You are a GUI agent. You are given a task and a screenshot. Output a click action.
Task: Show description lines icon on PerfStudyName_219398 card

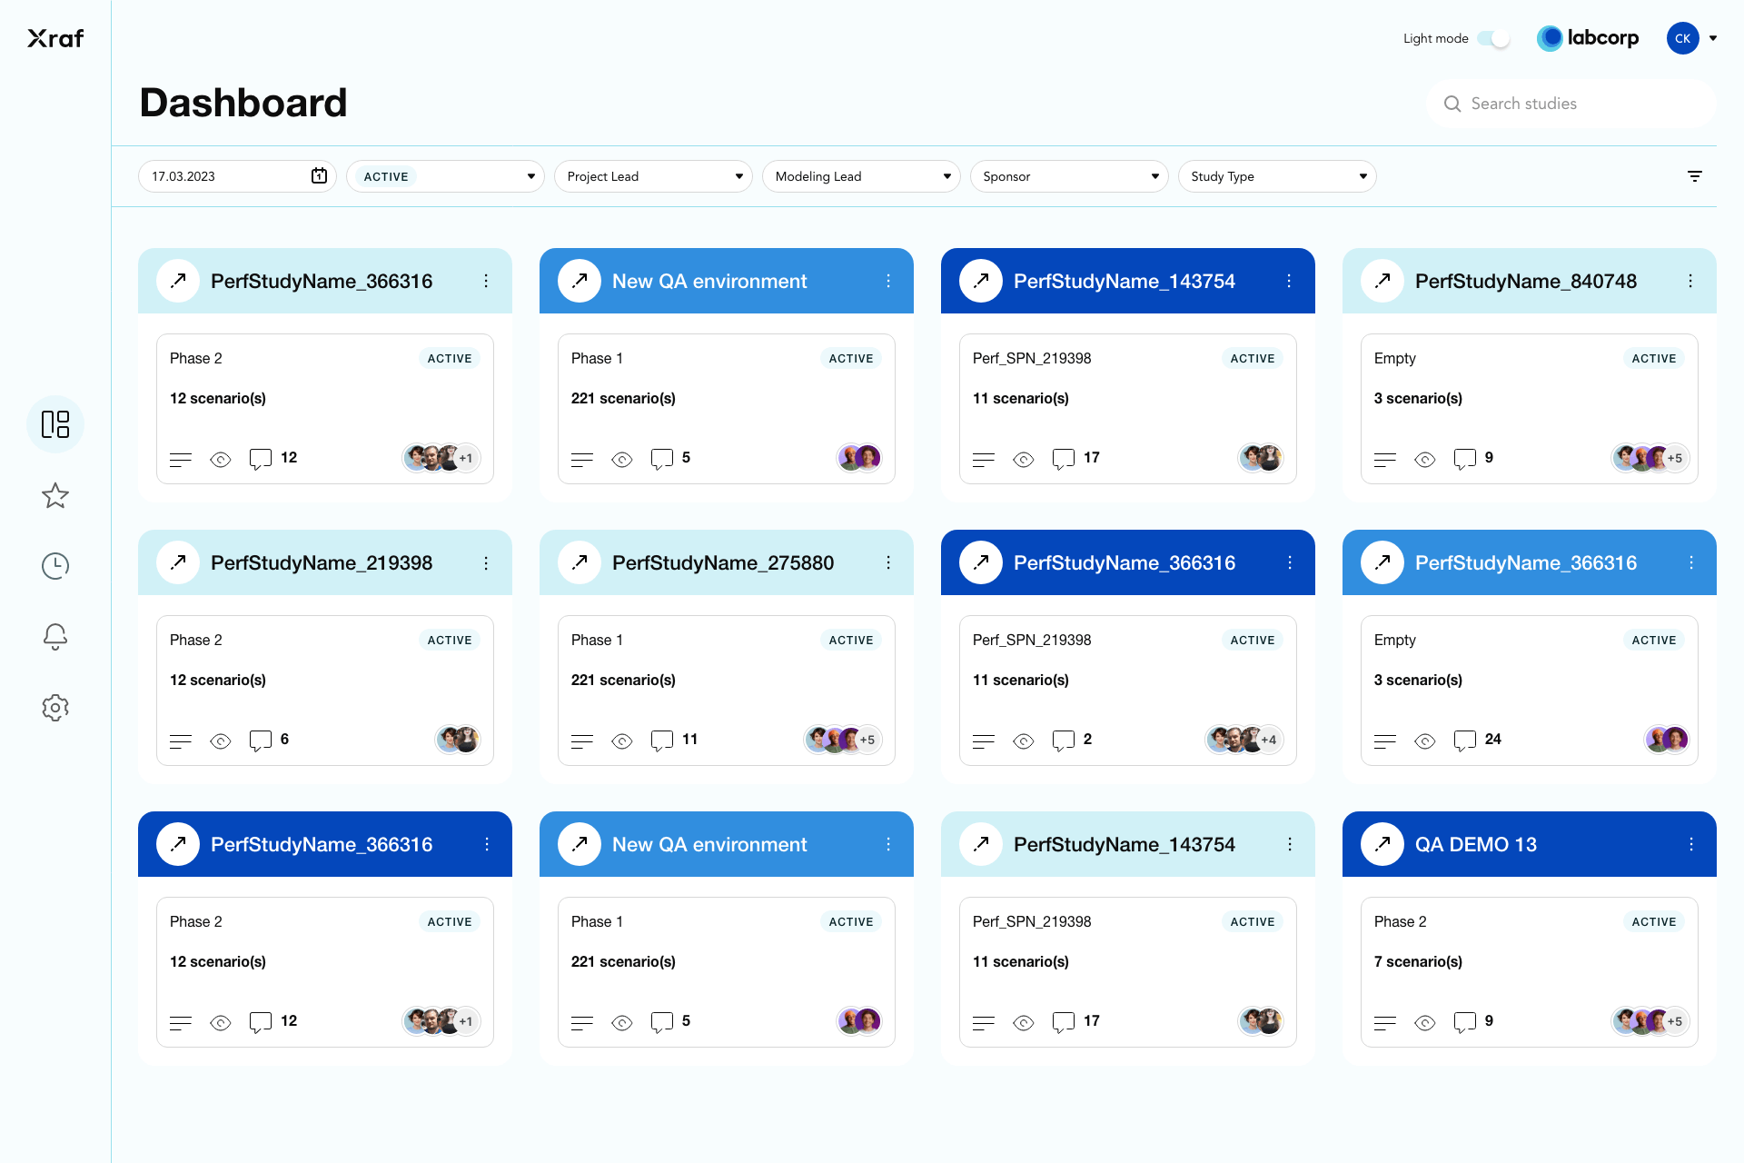[181, 741]
